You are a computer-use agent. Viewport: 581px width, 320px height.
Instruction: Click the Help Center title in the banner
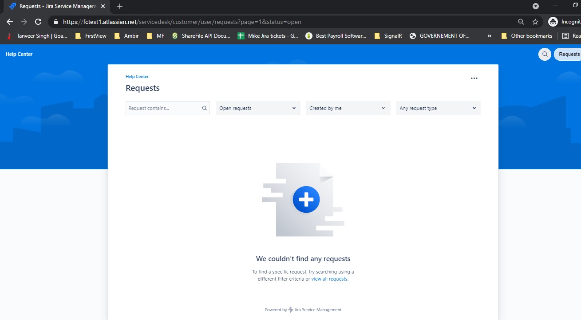click(19, 54)
